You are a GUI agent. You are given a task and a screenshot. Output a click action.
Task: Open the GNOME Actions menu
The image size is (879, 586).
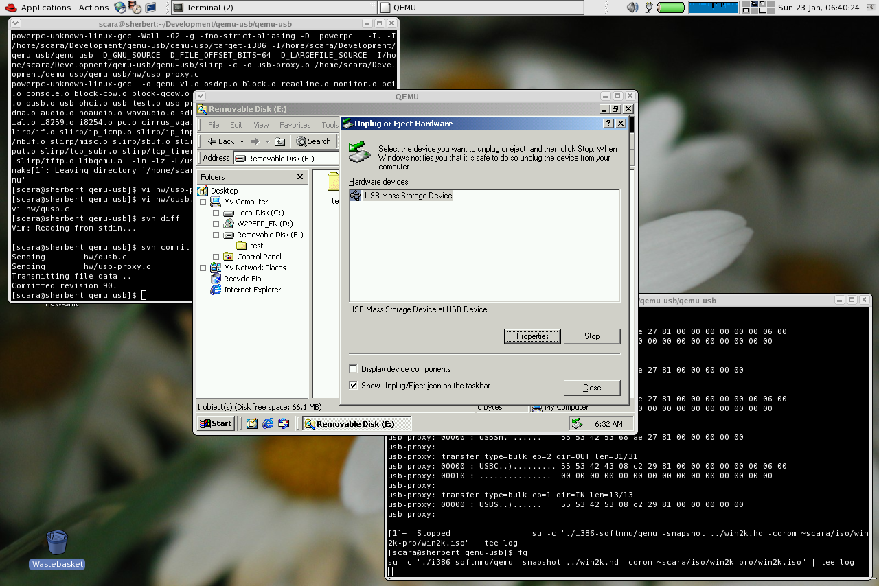pyautogui.click(x=93, y=8)
